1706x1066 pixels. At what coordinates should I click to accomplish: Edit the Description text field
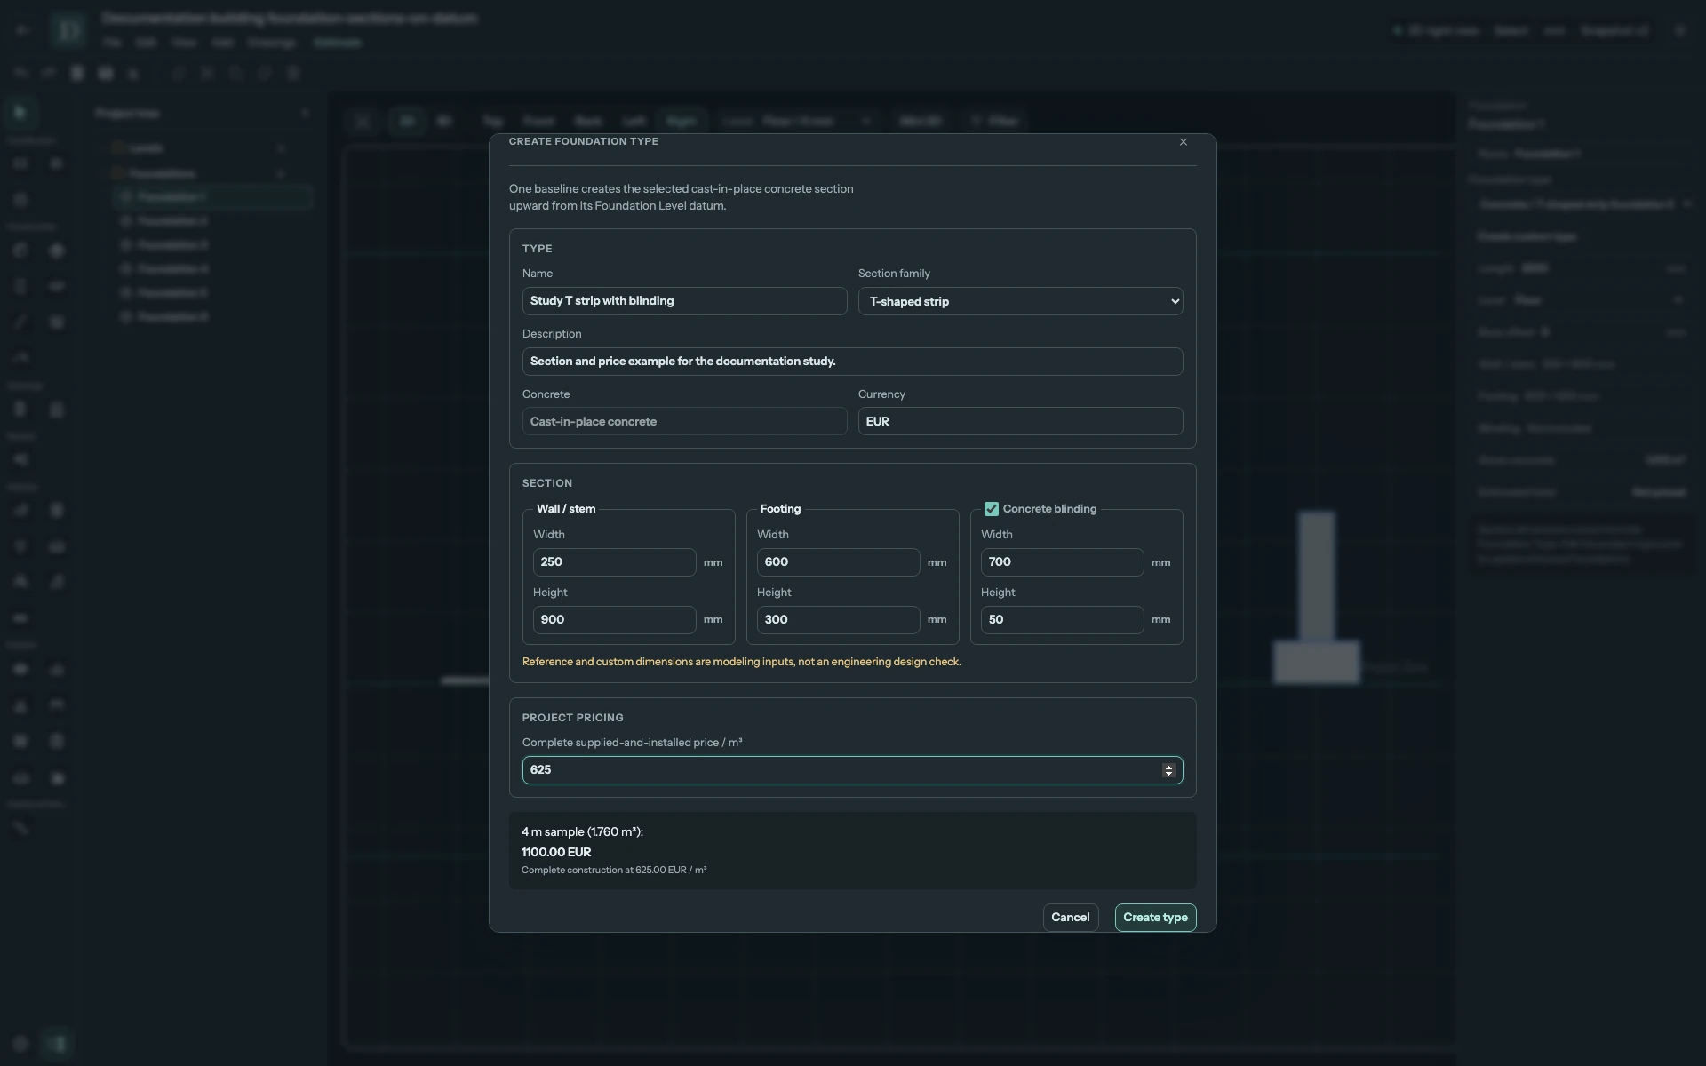pos(852,362)
